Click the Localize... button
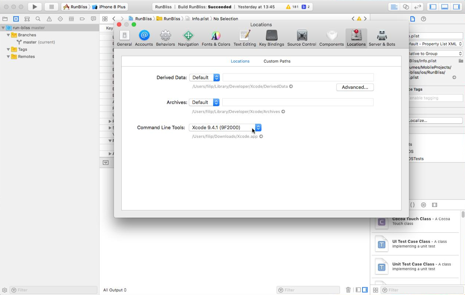The image size is (465, 295). coord(435,120)
